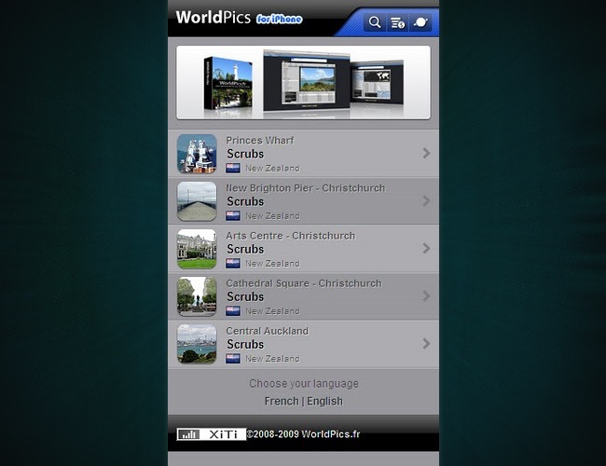Screen dimensions: 606x466
Task: Click New Zealand text under Central Auckland
Action: pyautogui.click(x=272, y=359)
